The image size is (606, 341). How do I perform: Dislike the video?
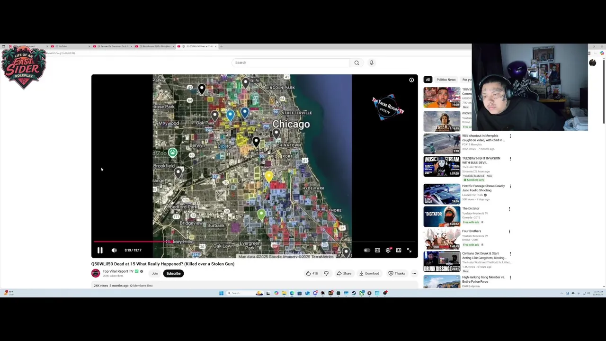click(x=326, y=273)
